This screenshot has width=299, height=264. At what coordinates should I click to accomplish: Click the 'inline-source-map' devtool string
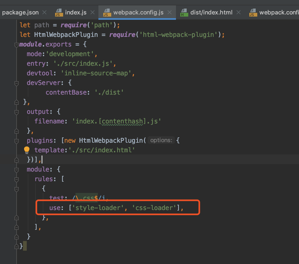coord(96,73)
